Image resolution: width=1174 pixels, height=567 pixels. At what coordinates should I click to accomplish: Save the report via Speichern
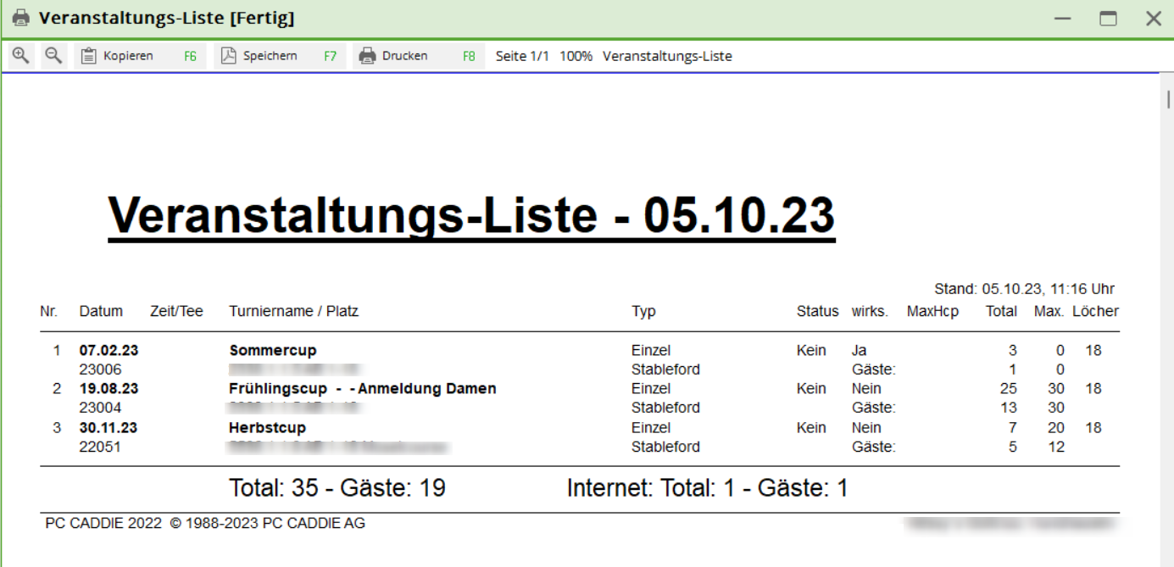pyautogui.click(x=280, y=56)
